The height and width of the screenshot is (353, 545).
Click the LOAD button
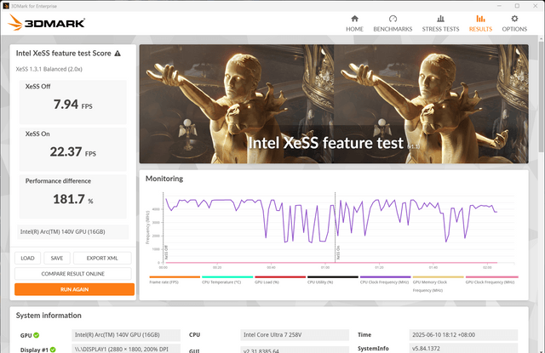pyautogui.click(x=27, y=259)
